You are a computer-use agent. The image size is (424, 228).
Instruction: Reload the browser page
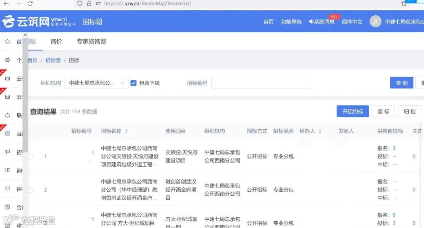click(30, 4)
